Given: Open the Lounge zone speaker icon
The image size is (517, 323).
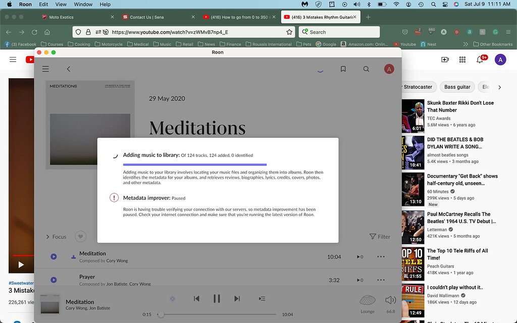Looking at the screenshot, I should (x=368, y=301).
